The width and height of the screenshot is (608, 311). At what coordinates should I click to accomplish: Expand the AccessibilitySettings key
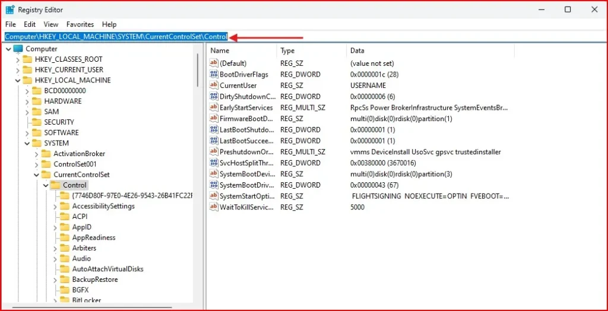[x=55, y=207]
